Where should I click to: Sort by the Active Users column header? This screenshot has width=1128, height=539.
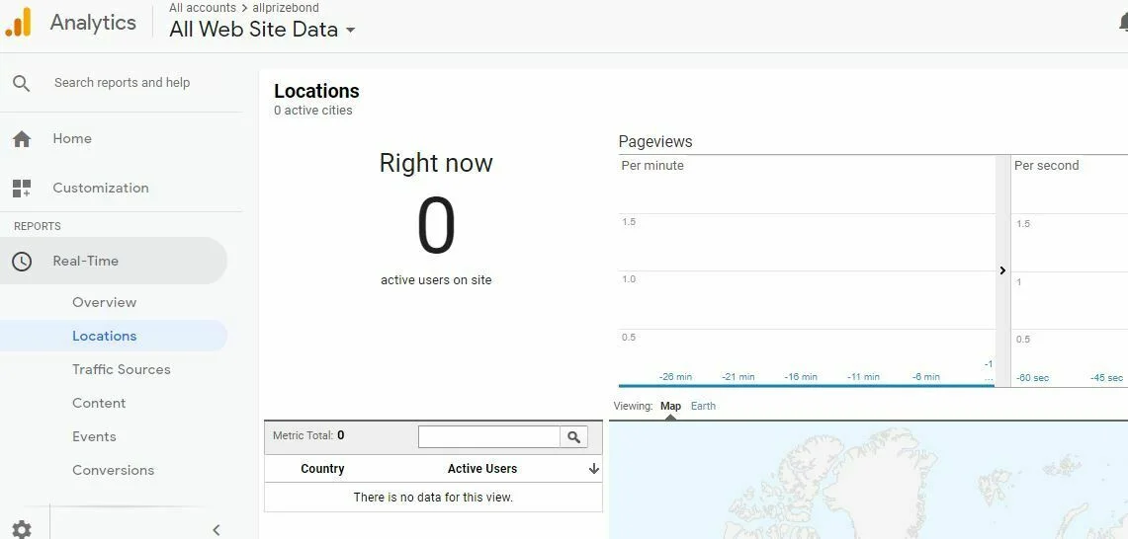[x=482, y=469]
